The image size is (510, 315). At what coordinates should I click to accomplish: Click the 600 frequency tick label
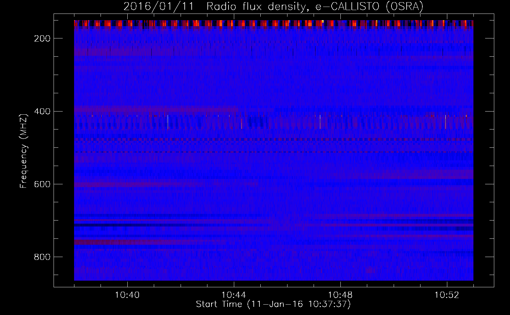(x=42, y=184)
